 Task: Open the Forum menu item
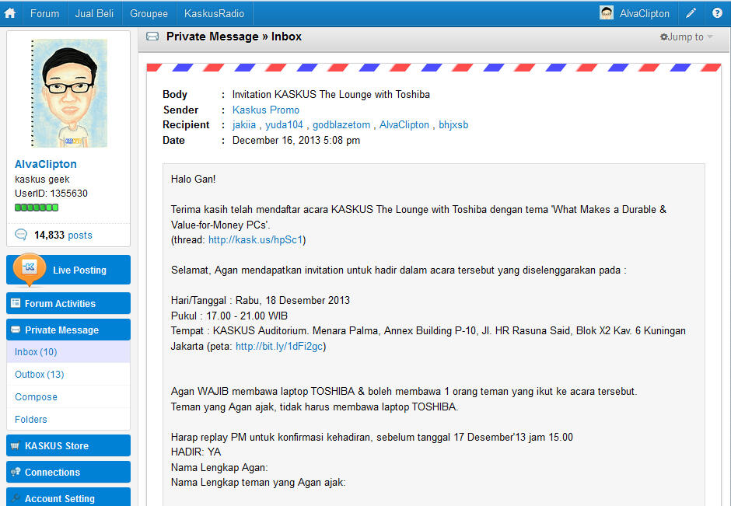tap(44, 13)
